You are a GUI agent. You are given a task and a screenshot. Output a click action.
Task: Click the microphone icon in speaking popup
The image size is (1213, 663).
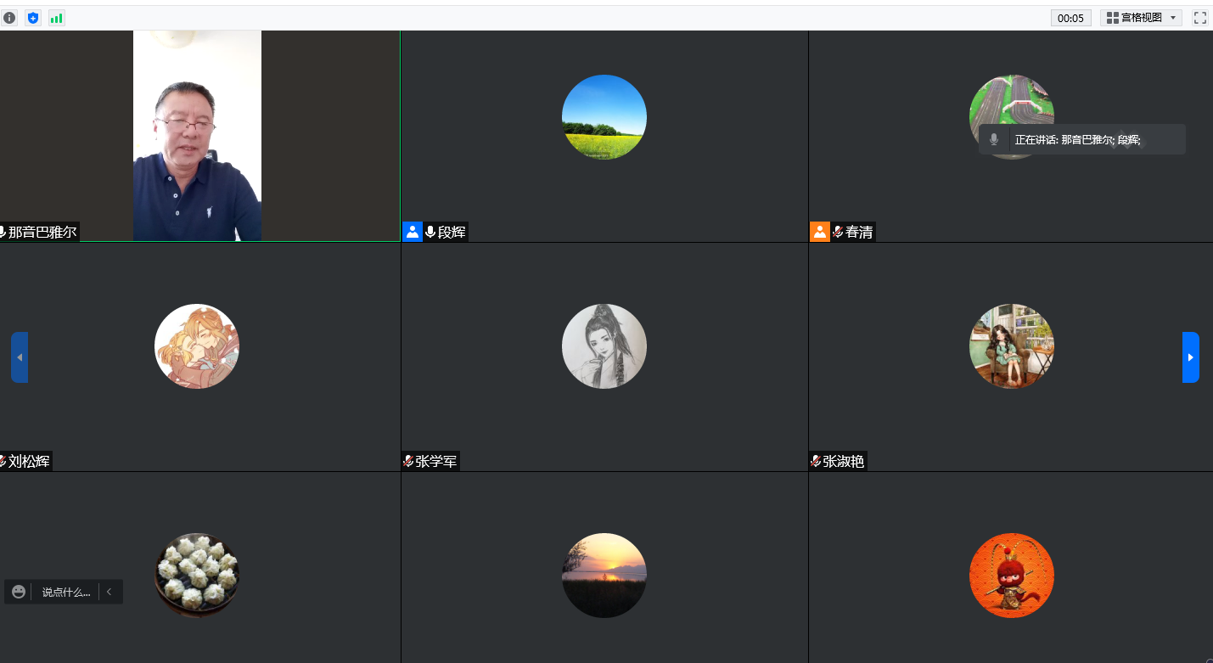pos(994,139)
